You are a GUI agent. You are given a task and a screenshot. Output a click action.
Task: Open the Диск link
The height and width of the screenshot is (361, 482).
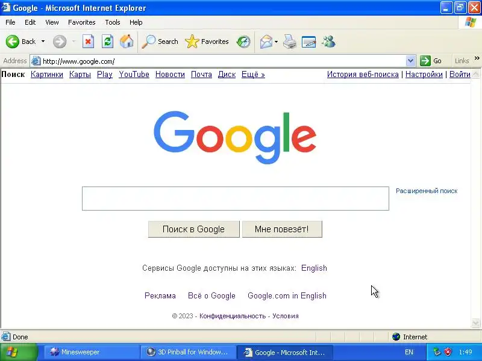coord(227,74)
